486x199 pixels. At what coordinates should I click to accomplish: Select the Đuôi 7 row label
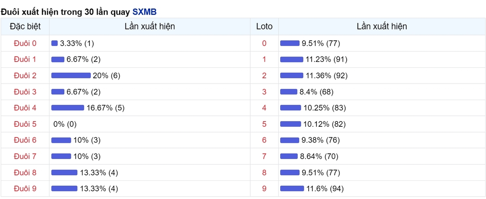pos(25,156)
